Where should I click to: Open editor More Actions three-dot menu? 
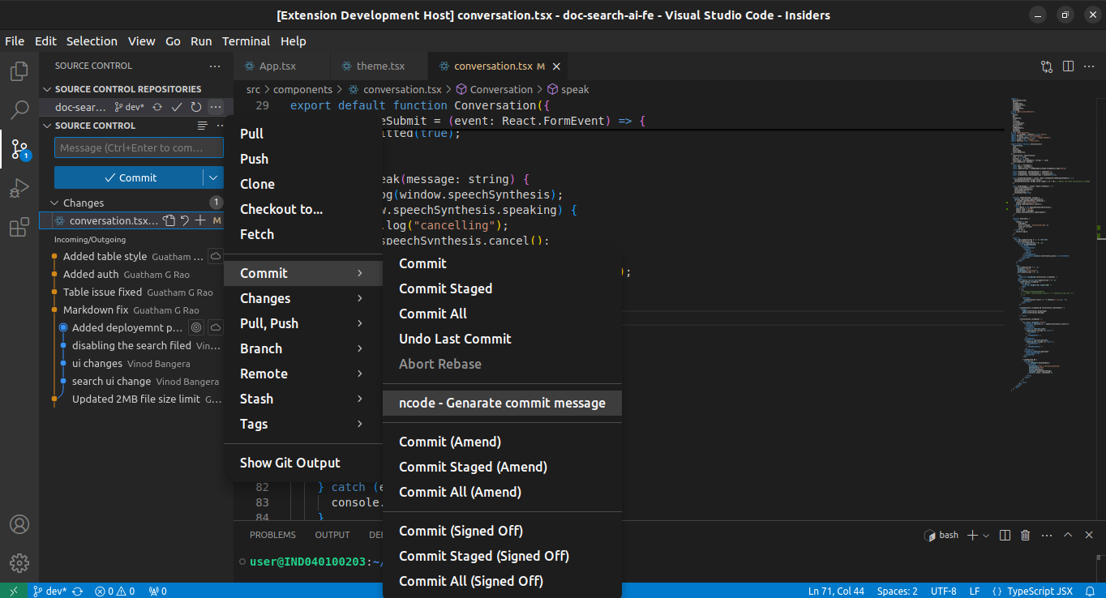click(1090, 66)
